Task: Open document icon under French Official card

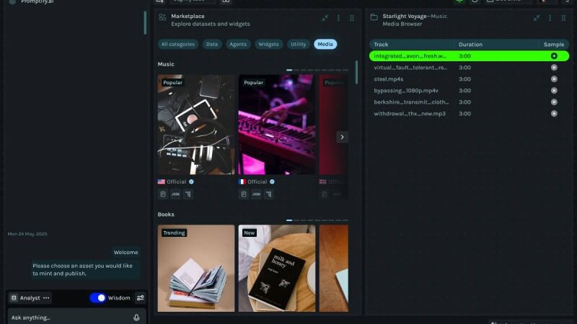Action: [x=244, y=194]
